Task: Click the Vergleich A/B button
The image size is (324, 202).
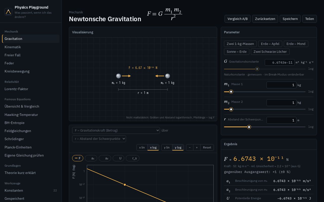Action: tap(237, 19)
